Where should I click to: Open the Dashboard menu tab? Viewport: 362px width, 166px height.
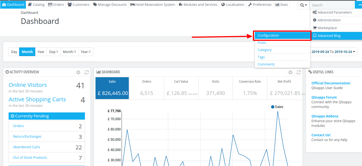tap(13, 4)
